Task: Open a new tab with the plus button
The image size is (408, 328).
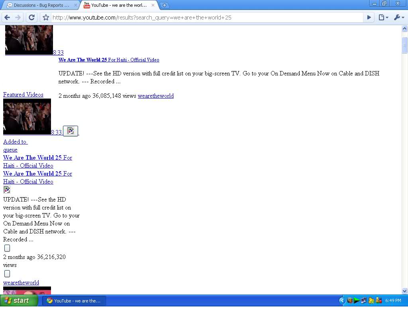Action: [165, 5]
